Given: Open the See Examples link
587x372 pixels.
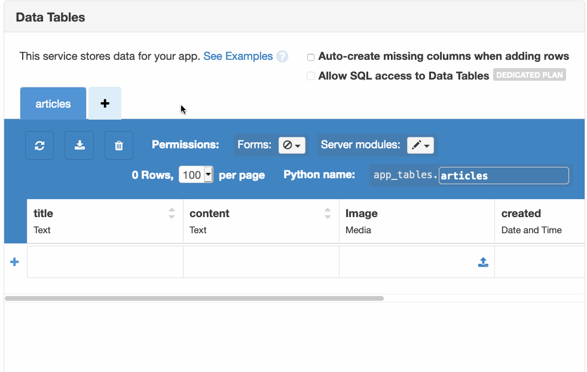Looking at the screenshot, I should [238, 56].
